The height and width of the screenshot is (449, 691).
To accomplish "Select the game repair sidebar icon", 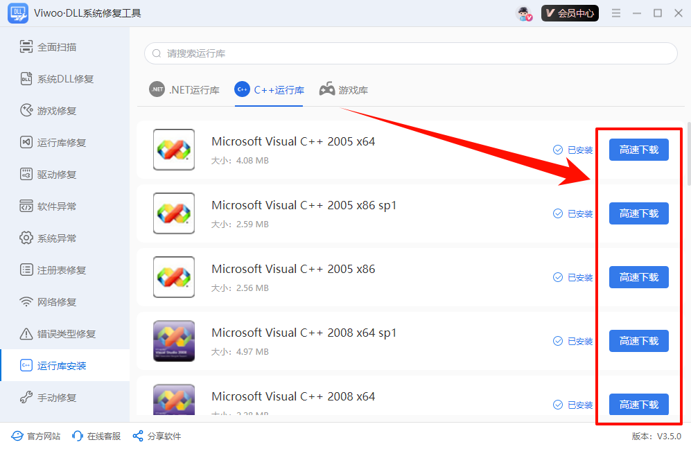I will (26, 111).
